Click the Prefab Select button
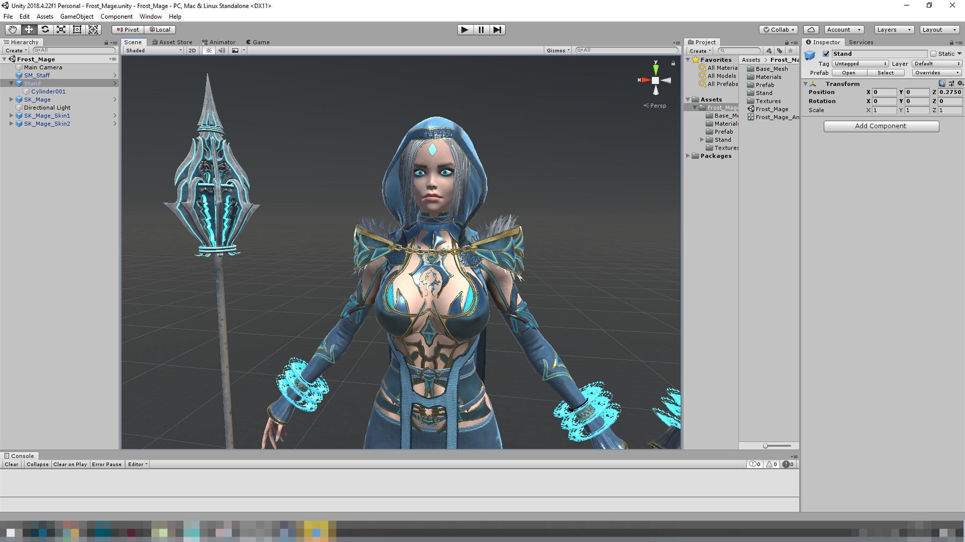 coord(886,72)
